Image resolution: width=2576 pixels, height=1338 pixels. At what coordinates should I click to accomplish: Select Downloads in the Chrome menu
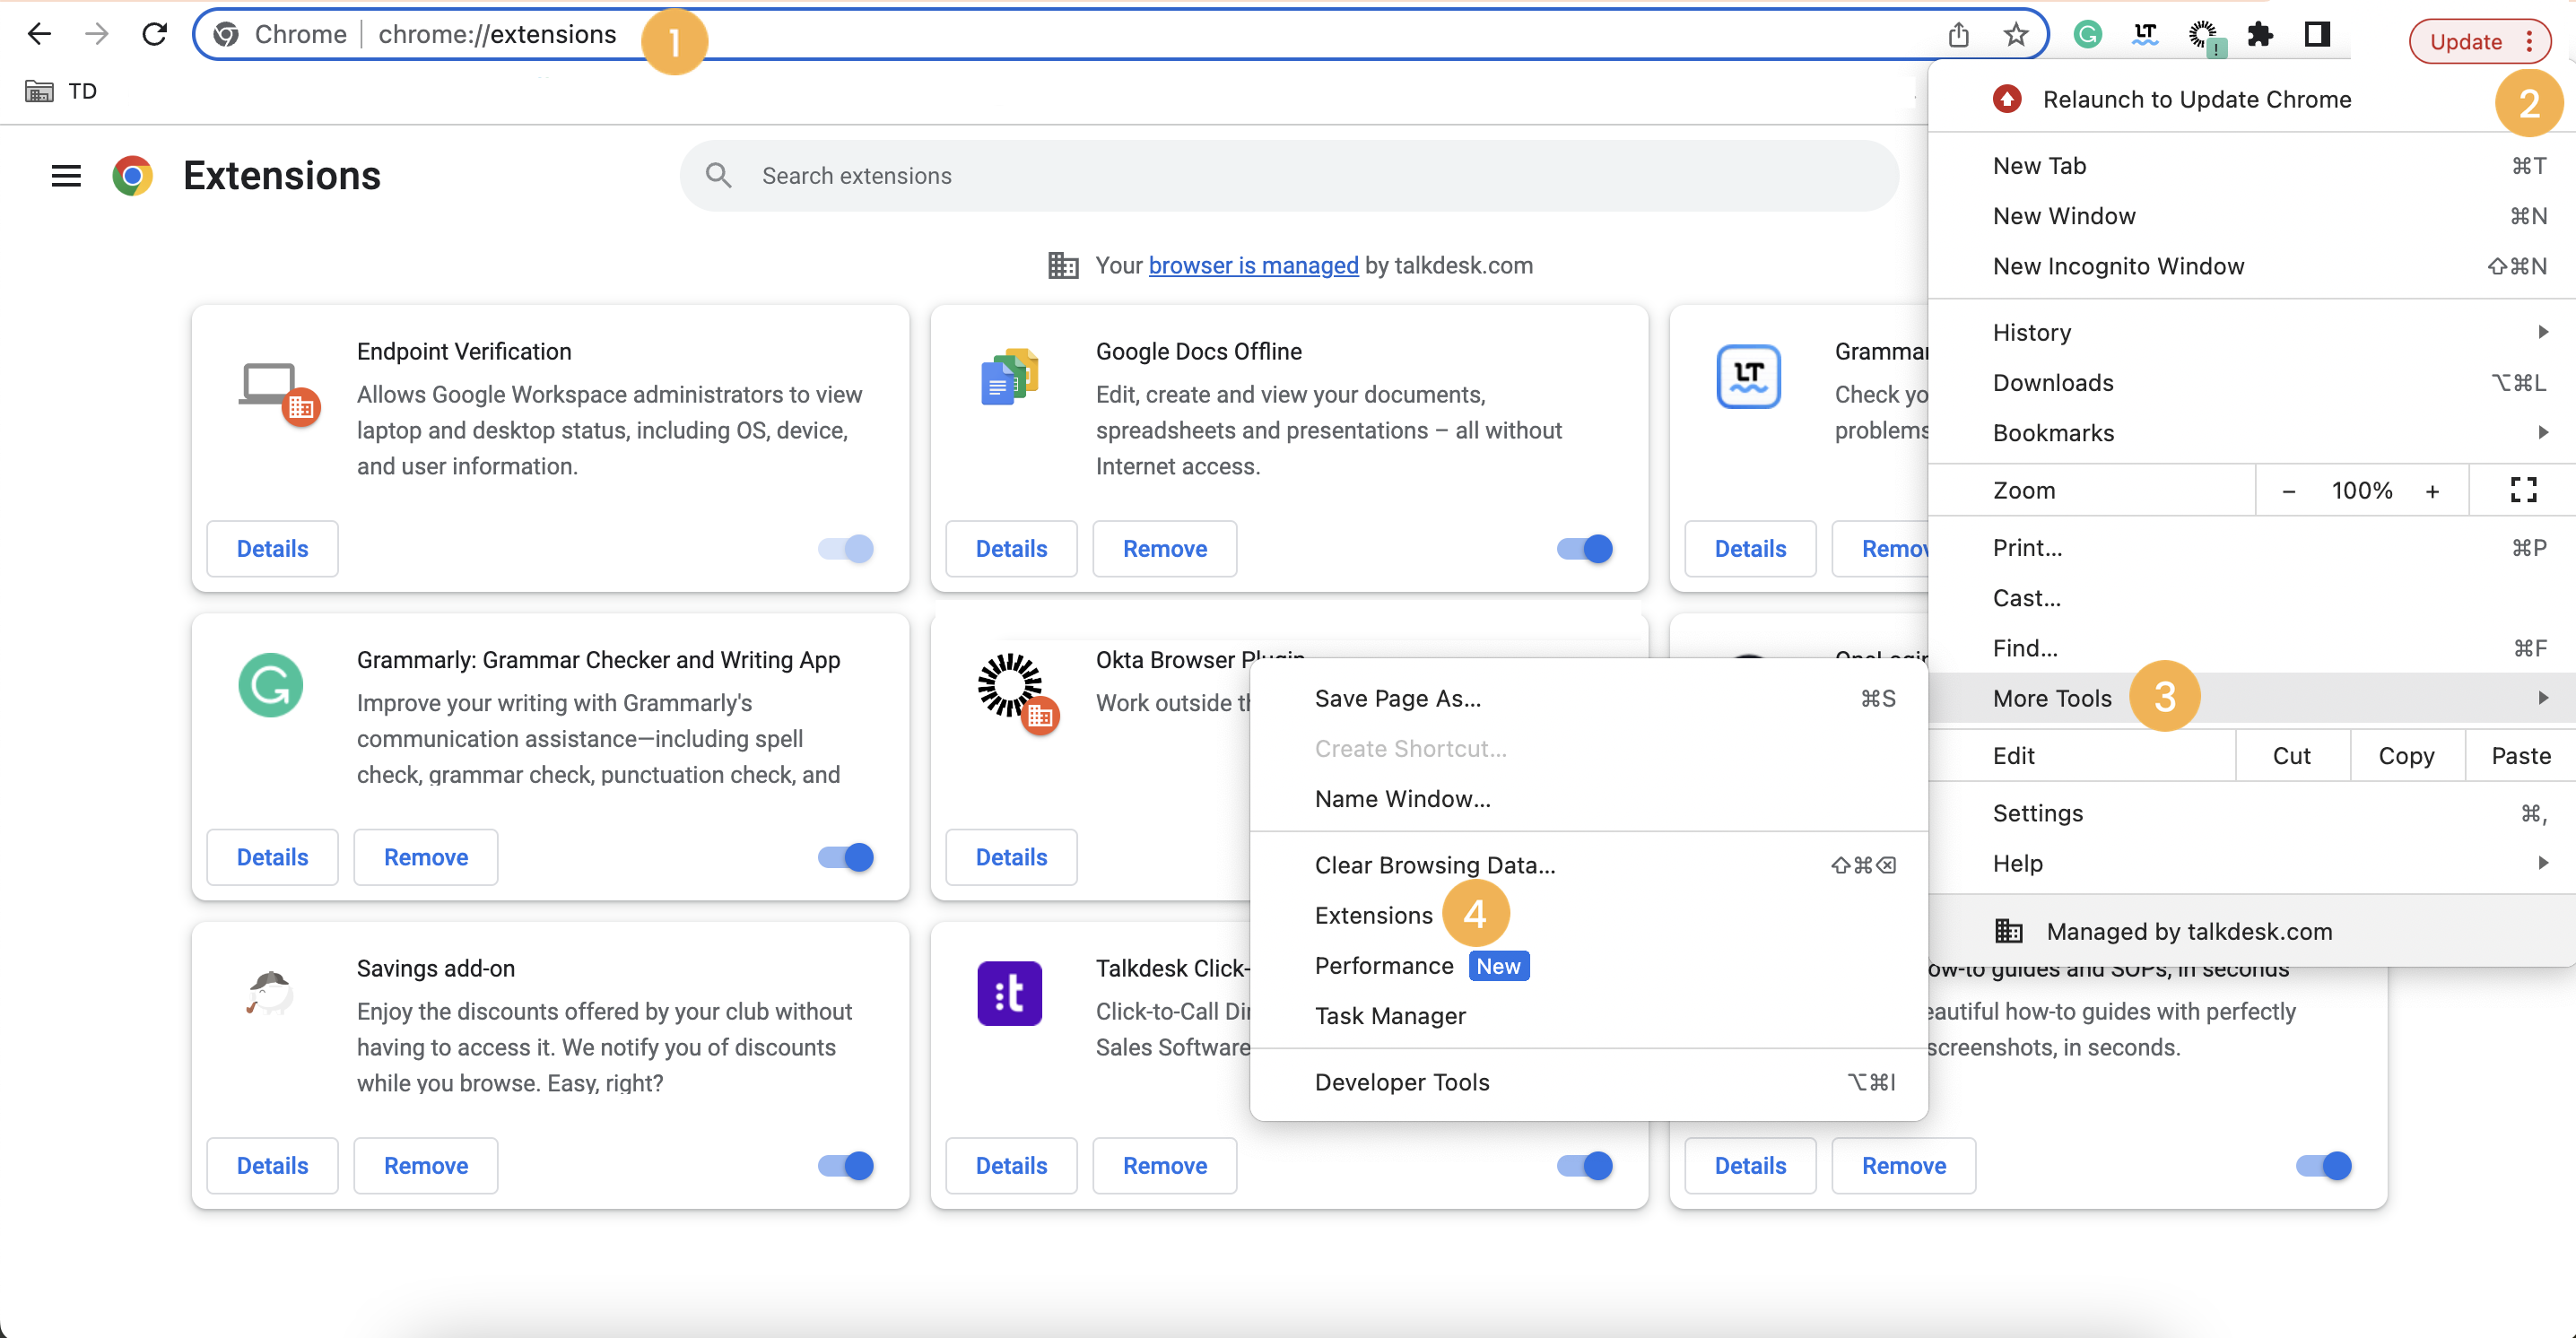point(2252,383)
